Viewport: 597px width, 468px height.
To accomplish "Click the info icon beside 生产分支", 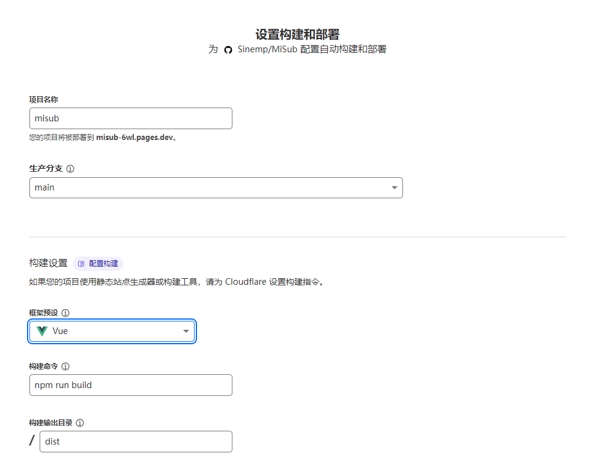I will (x=70, y=169).
